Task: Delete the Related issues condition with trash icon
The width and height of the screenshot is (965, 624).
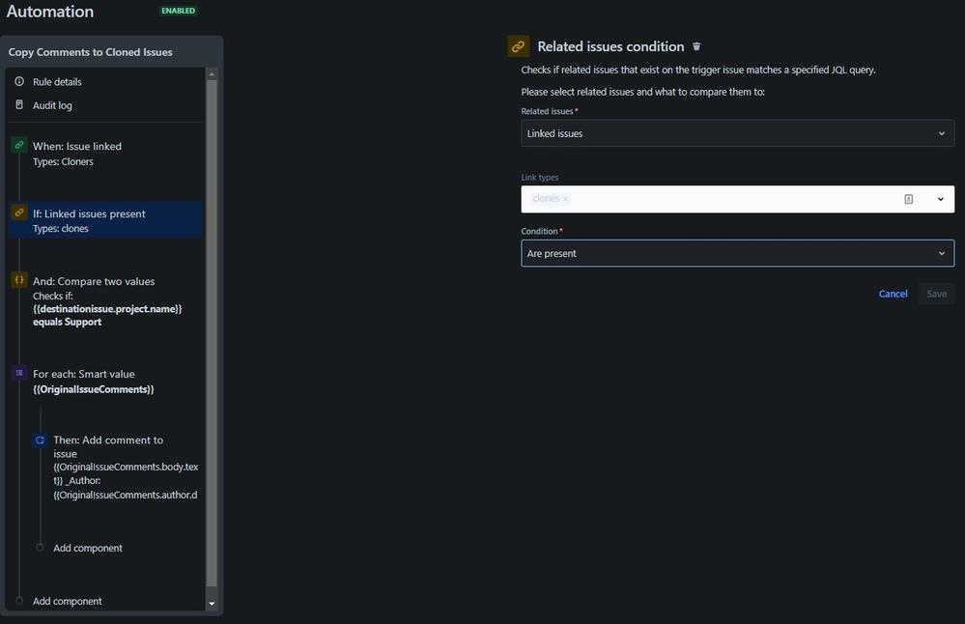Action: [x=696, y=46]
